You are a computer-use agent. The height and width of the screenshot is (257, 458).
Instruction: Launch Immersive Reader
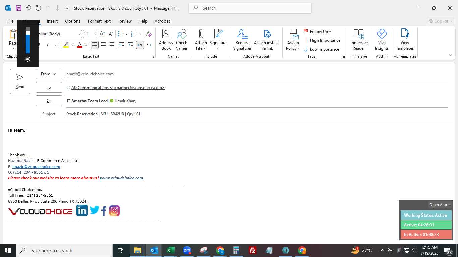click(x=358, y=39)
